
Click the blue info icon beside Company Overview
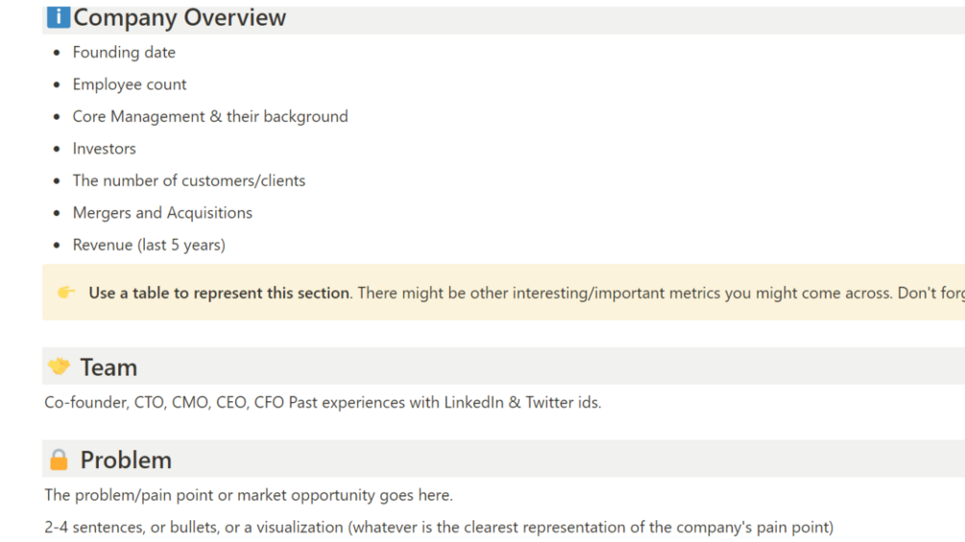[59, 17]
